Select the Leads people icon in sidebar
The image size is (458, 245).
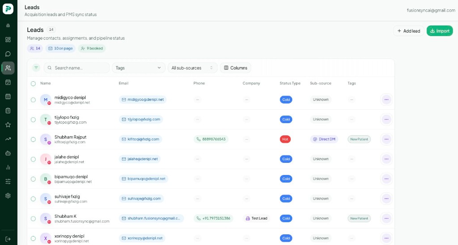[8, 68]
